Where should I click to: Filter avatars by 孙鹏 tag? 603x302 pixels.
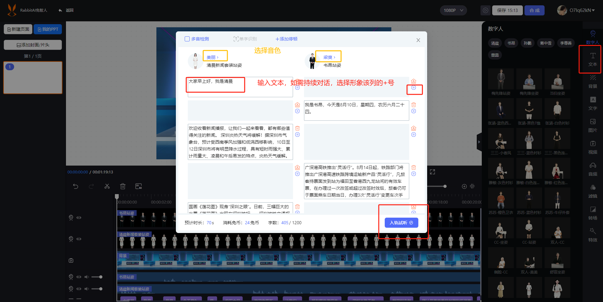tap(528, 43)
